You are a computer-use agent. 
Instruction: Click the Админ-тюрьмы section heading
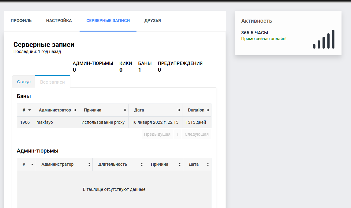pyautogui.click(x=37, y=151)
